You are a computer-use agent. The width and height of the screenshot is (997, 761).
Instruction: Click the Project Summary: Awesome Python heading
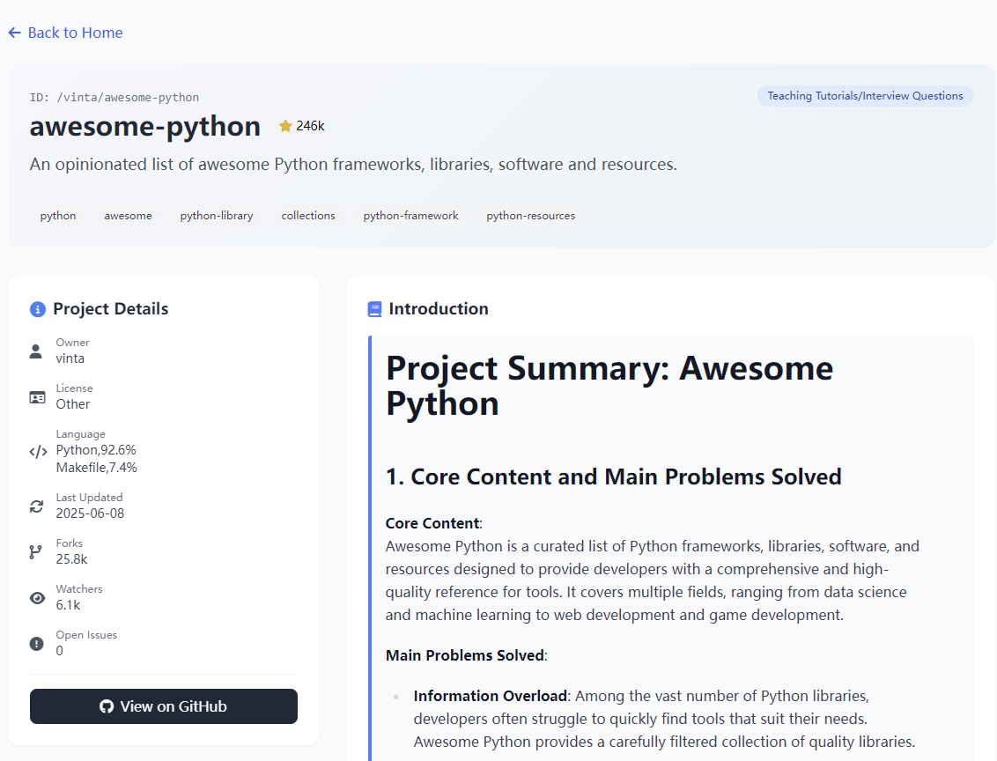coord(609,386)
